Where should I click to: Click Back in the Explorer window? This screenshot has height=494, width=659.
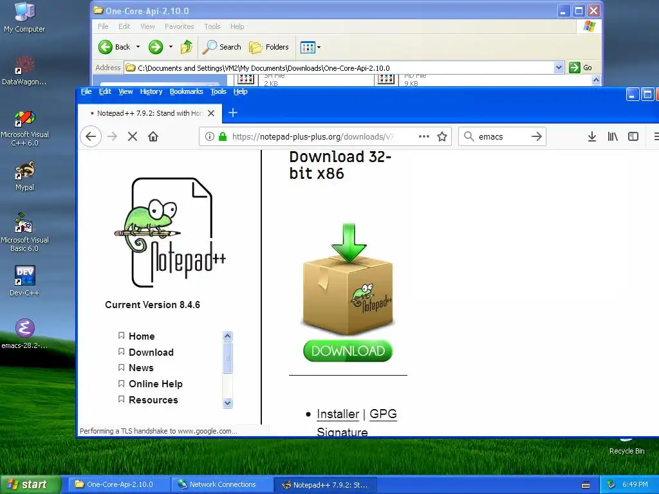tap(115, 47)
